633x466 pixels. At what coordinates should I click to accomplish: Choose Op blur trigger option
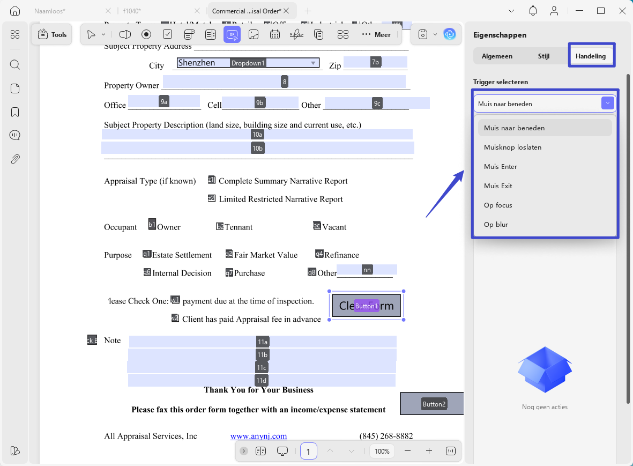coord(545,225)
